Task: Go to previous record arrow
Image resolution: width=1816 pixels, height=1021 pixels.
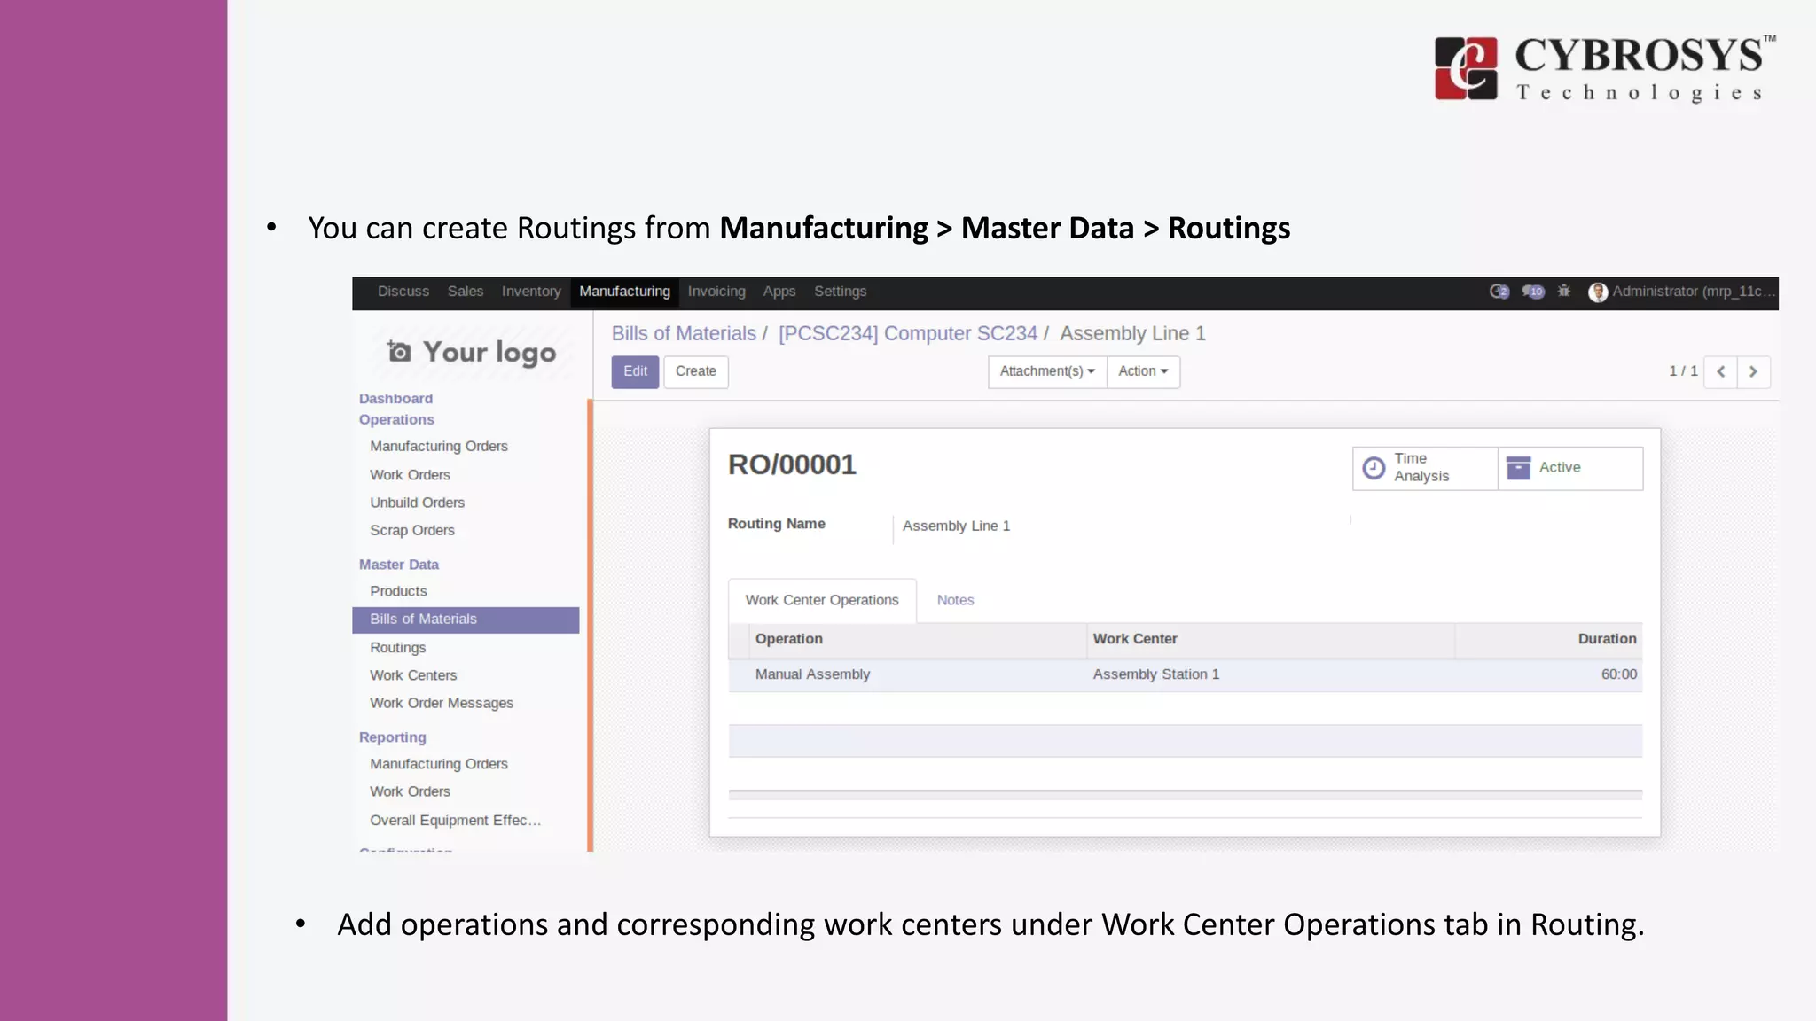Action: click(x=1720, y=372)
